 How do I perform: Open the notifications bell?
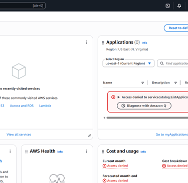tap(179, 5)
